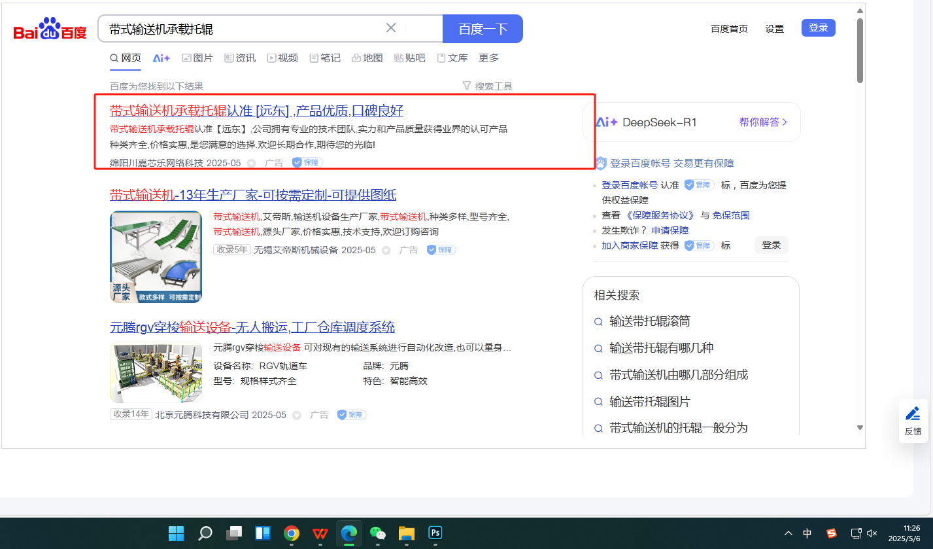
Task: Open Photoshop from the taskbar
Action: [435, 533]
